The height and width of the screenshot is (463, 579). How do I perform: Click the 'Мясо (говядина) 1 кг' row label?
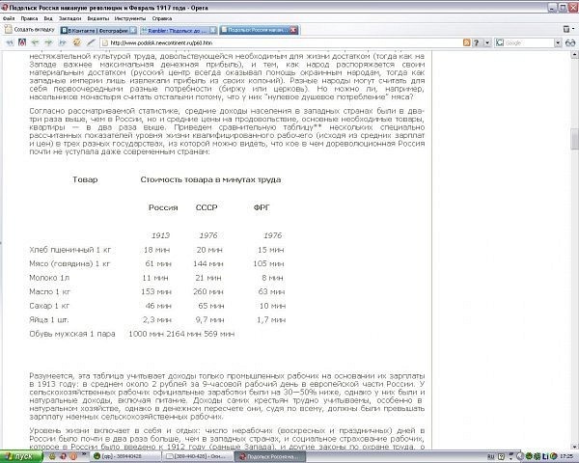[69, 263]
